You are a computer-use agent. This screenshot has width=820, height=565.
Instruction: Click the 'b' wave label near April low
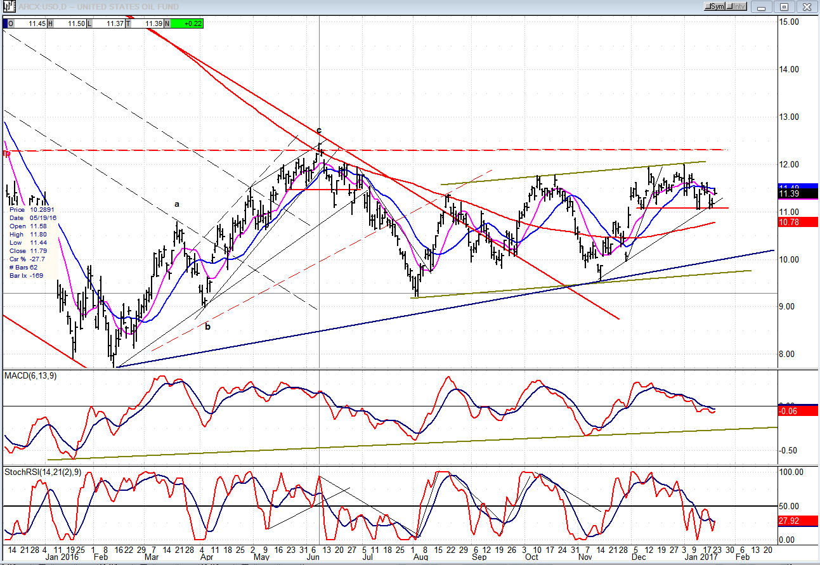coord(207,327)
